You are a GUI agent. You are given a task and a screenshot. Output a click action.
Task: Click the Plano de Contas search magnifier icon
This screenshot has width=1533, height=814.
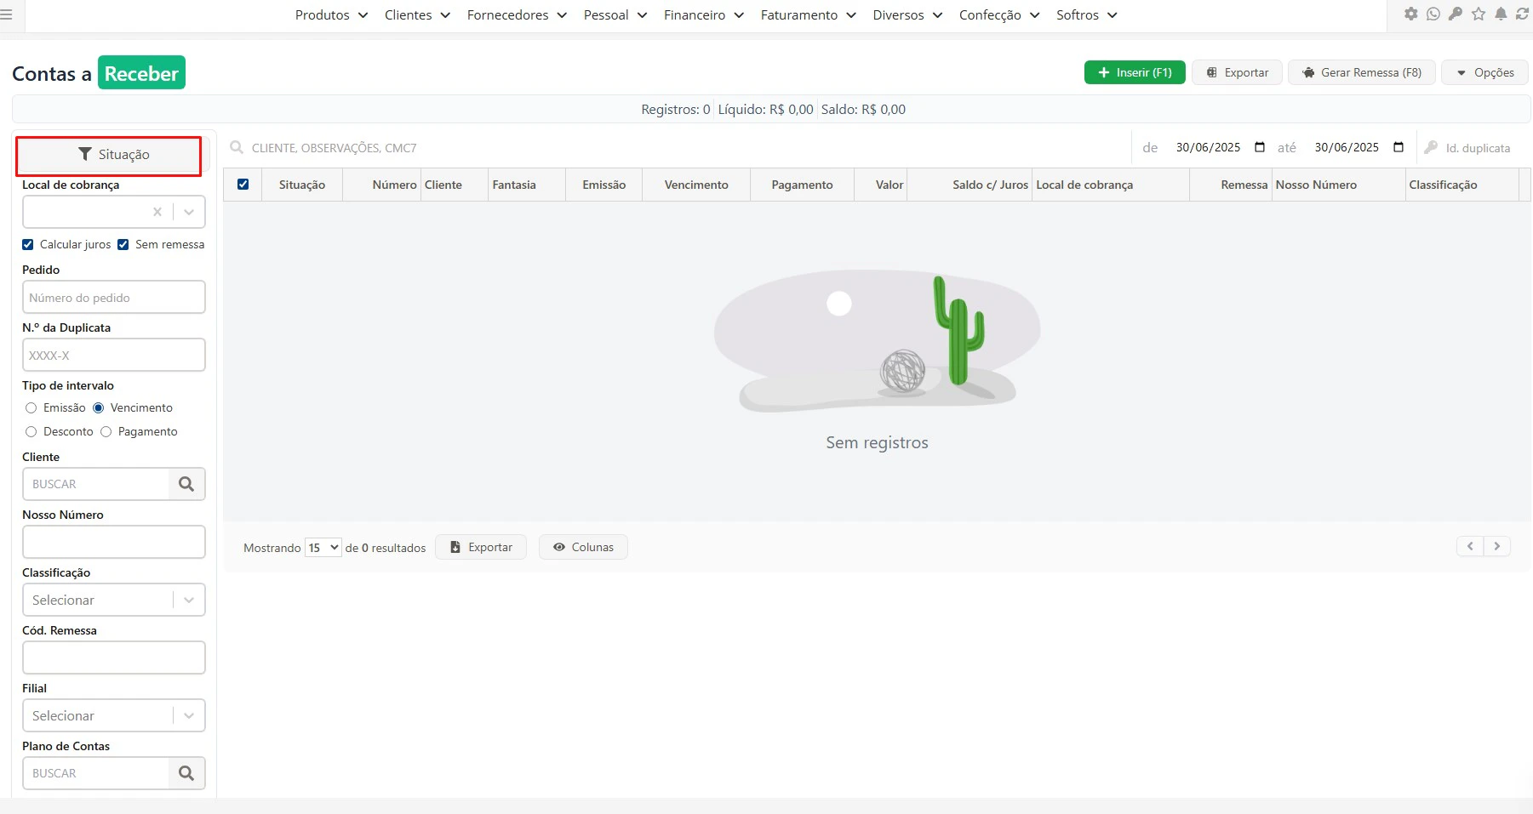tap(186, 772)
